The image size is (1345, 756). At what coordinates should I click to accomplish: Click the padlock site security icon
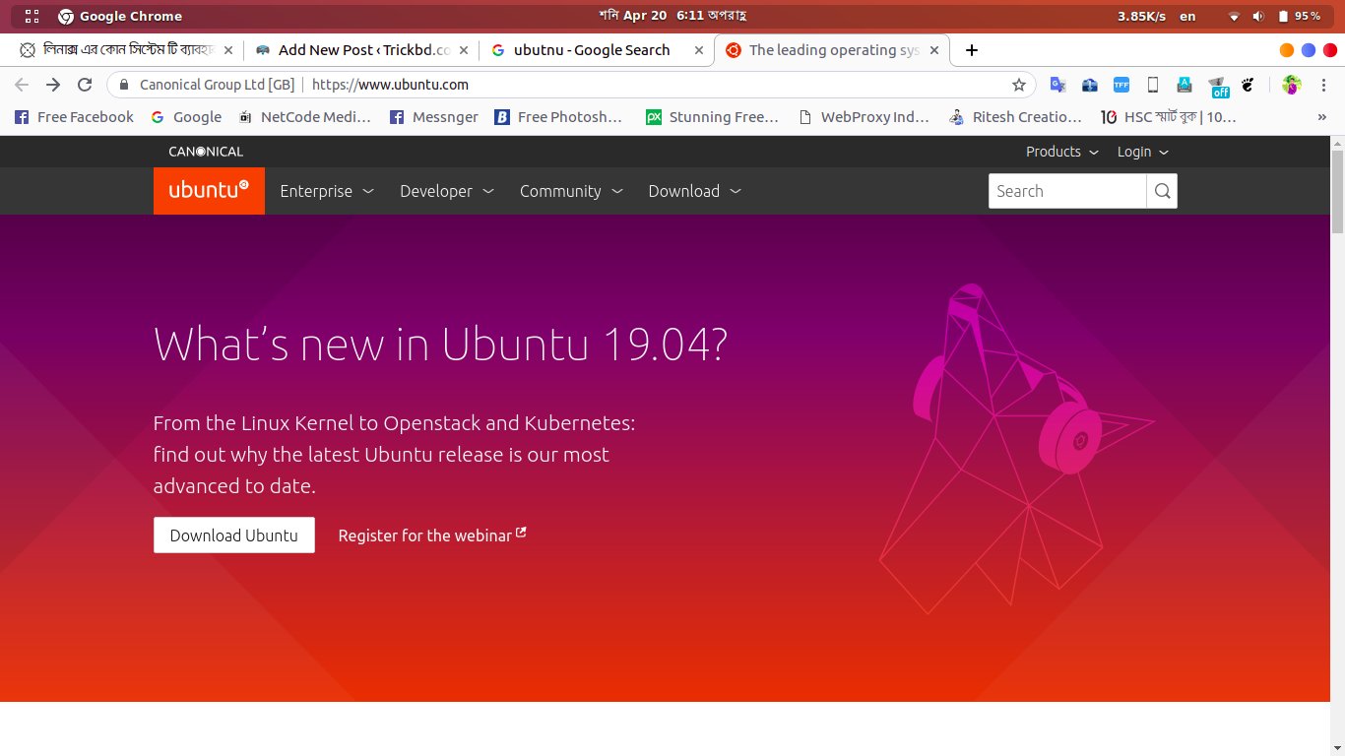point(124,85)
